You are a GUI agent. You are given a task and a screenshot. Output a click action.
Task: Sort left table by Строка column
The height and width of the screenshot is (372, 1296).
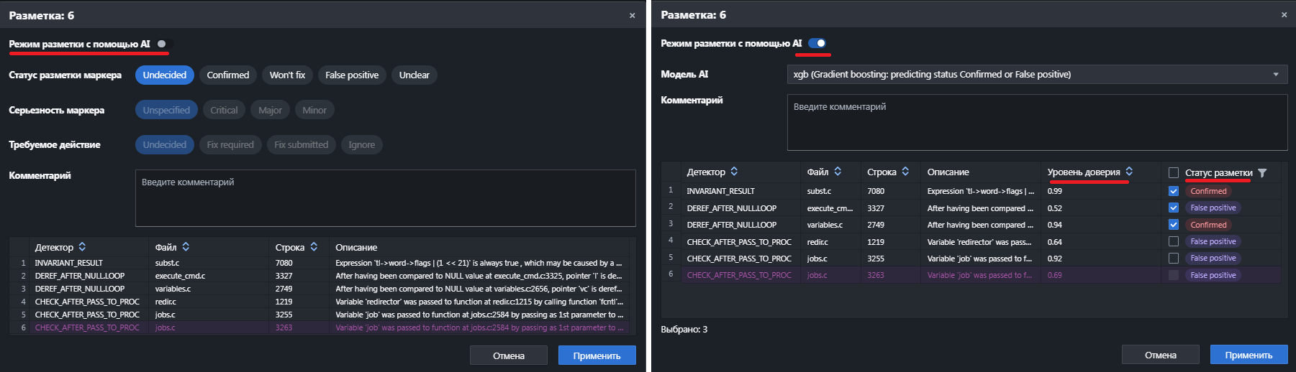tap(314, 247)
